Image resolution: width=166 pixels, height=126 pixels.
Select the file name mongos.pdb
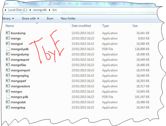pos(20,97)
